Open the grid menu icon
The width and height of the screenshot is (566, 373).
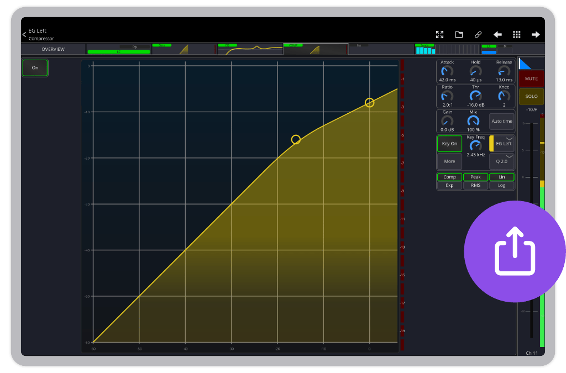[x=517, y=34]
